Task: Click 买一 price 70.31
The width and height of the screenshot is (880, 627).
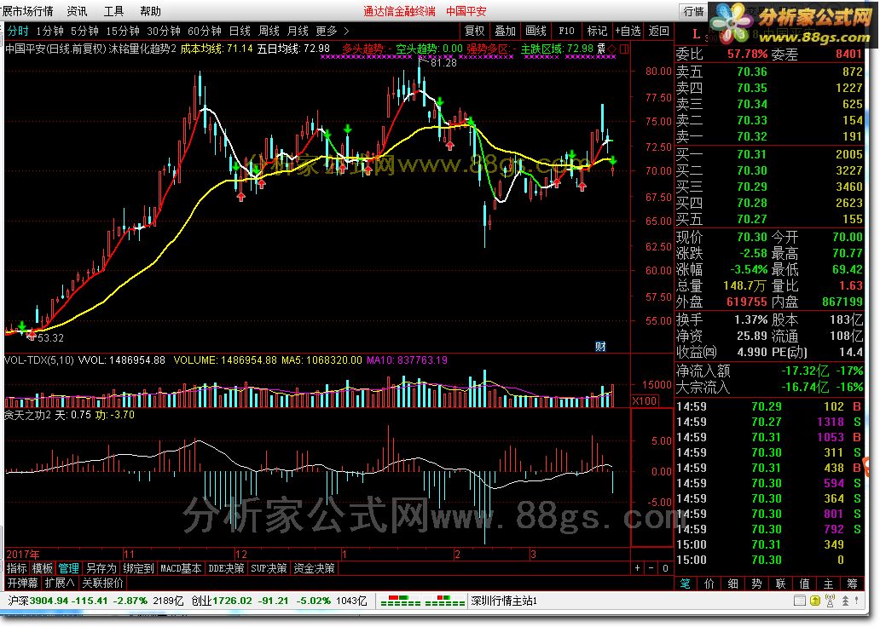Action: pyautogui.click(x=751, y=154)
